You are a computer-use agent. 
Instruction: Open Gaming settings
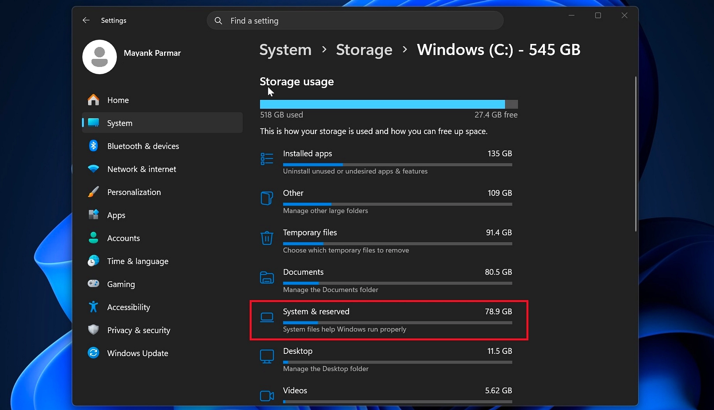tap(162, 284)
